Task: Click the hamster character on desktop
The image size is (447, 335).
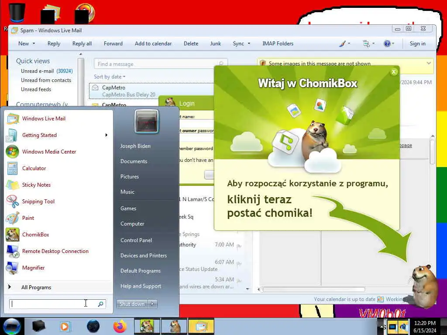Action: (x=425, y=286)
